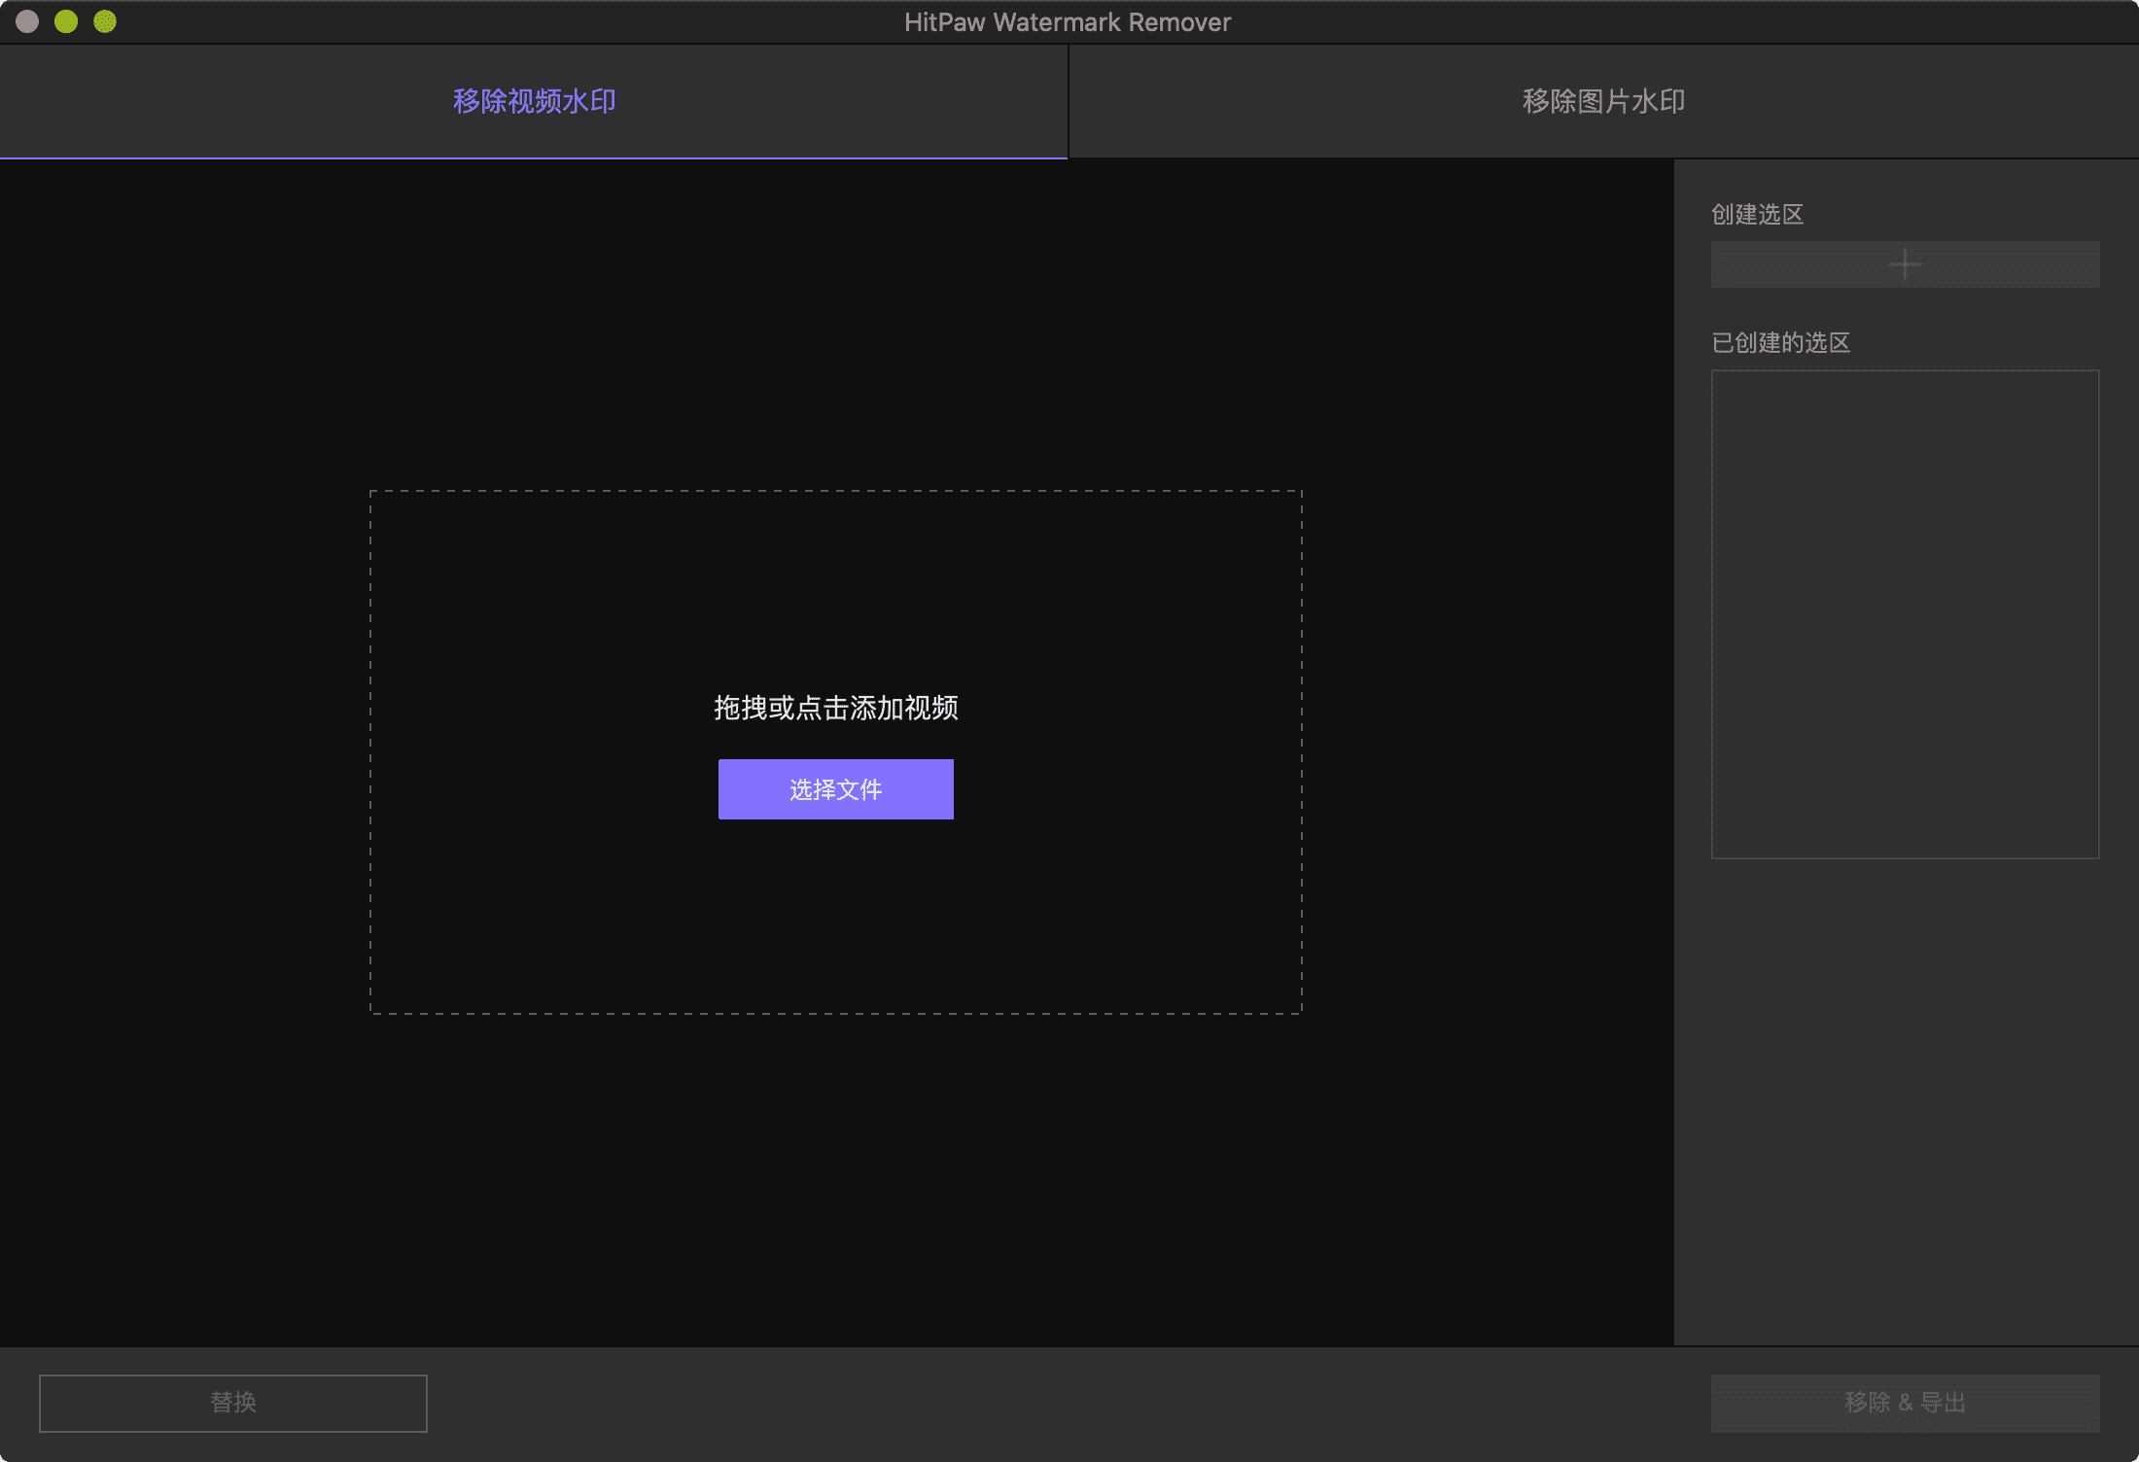The height and width of the screenshot is (1462, 2139).
Task: Click the 已创建的选区 section heading
Action: pos(1780,342)
